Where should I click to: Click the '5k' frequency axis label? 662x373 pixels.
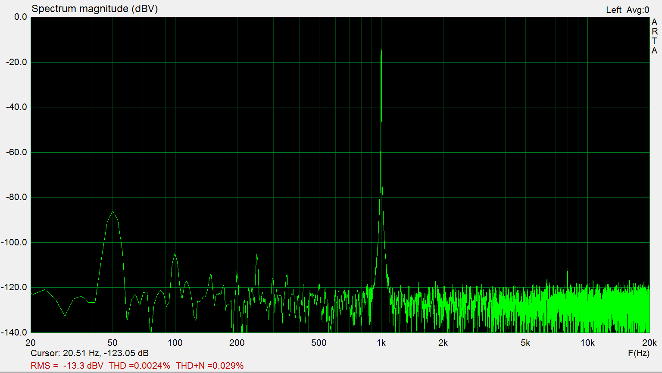pyautogui.click(x=525, y=343)
